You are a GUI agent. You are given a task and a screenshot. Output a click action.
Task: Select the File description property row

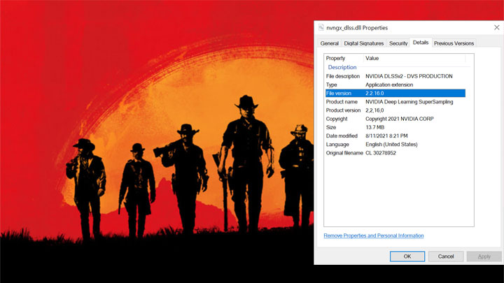(x=395, y=76)
